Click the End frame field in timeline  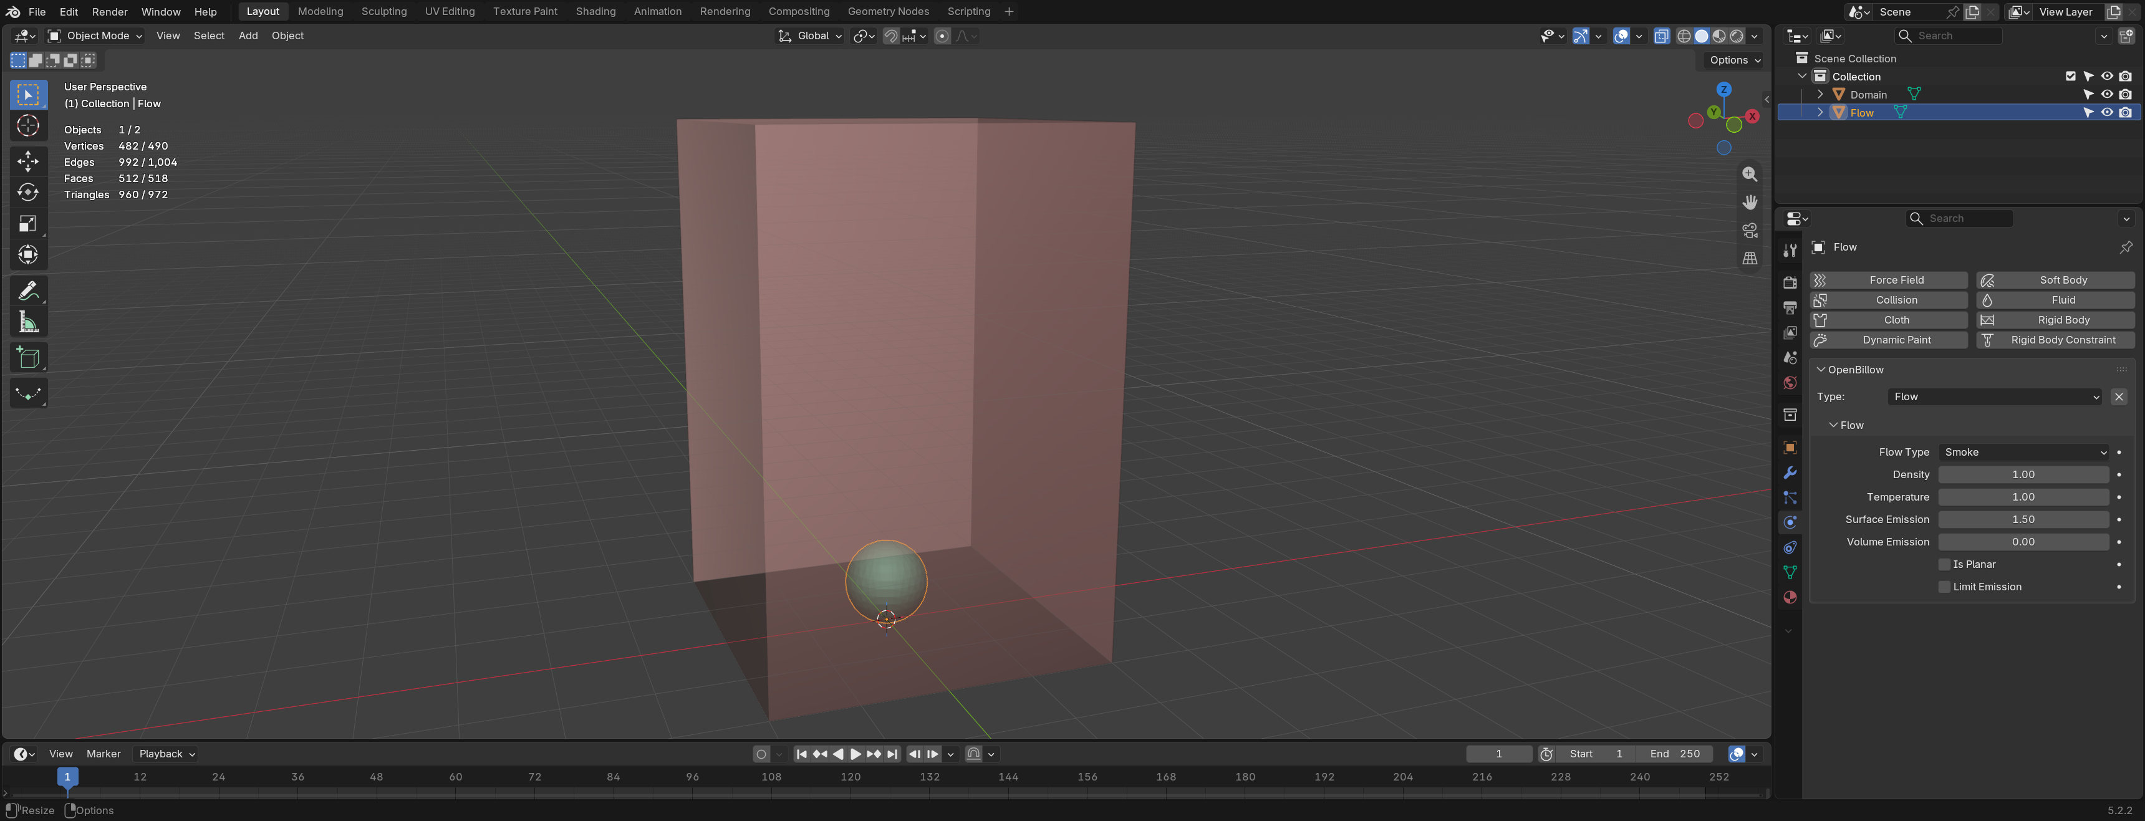[x=1674, y=754]
